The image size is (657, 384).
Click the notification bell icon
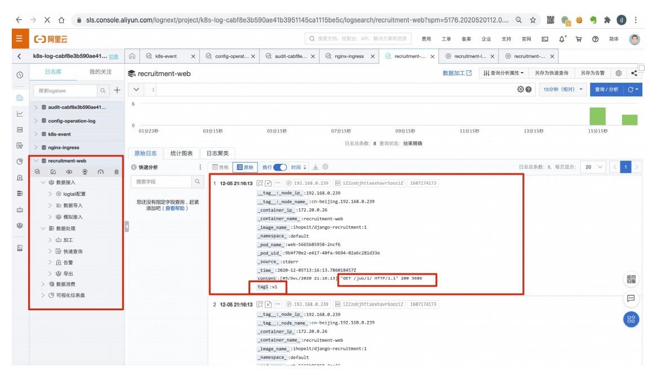(x=562, y=39)
